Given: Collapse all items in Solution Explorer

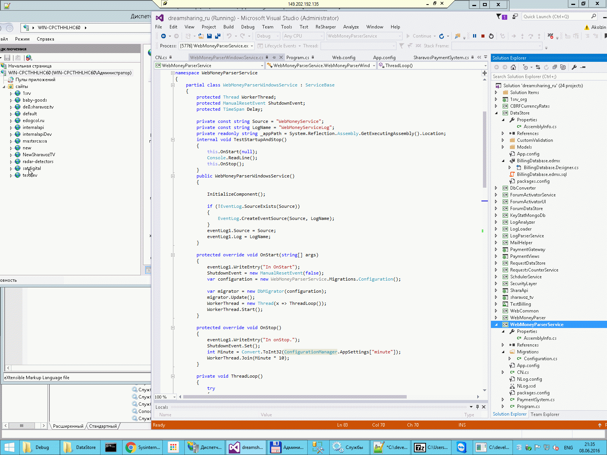Looking at the screenshot, I should click(x=555, y=67).
